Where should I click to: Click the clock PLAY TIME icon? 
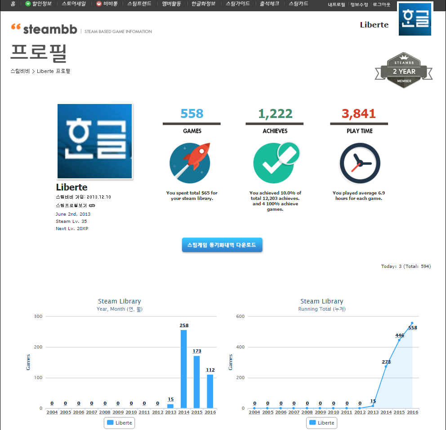[x=360, y=163]
